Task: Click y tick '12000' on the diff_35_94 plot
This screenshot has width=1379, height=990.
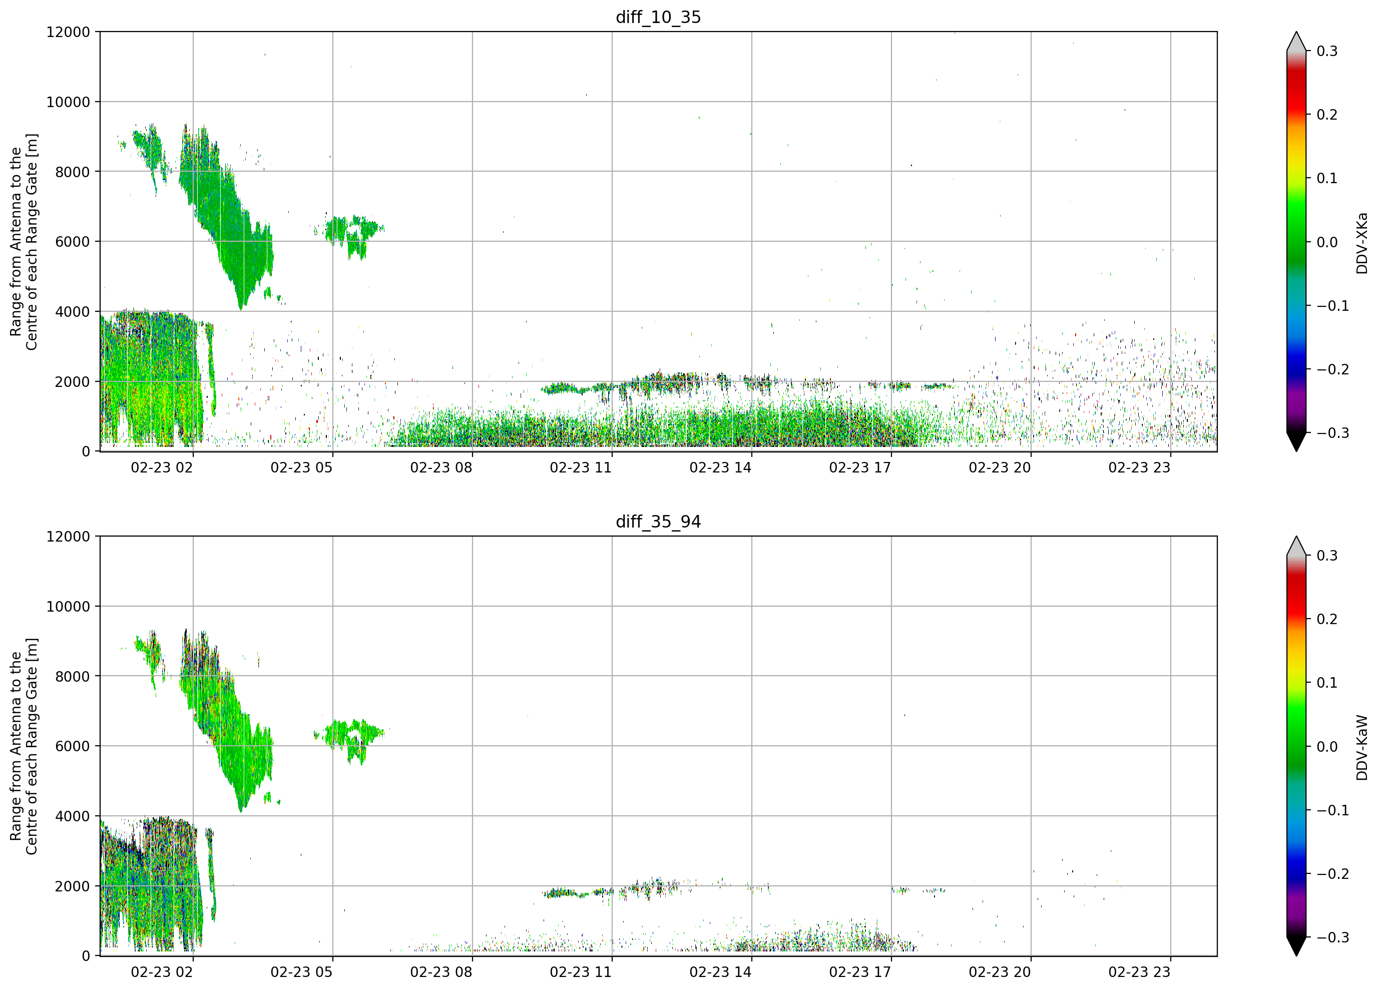Action: [x=68, y=537]
